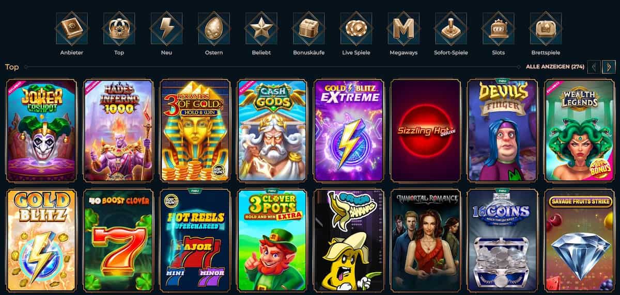This screenshot has height=295, width=620.
Task: Open the Sofort-Spiele joystick category
Action: [x=451, y=28]
